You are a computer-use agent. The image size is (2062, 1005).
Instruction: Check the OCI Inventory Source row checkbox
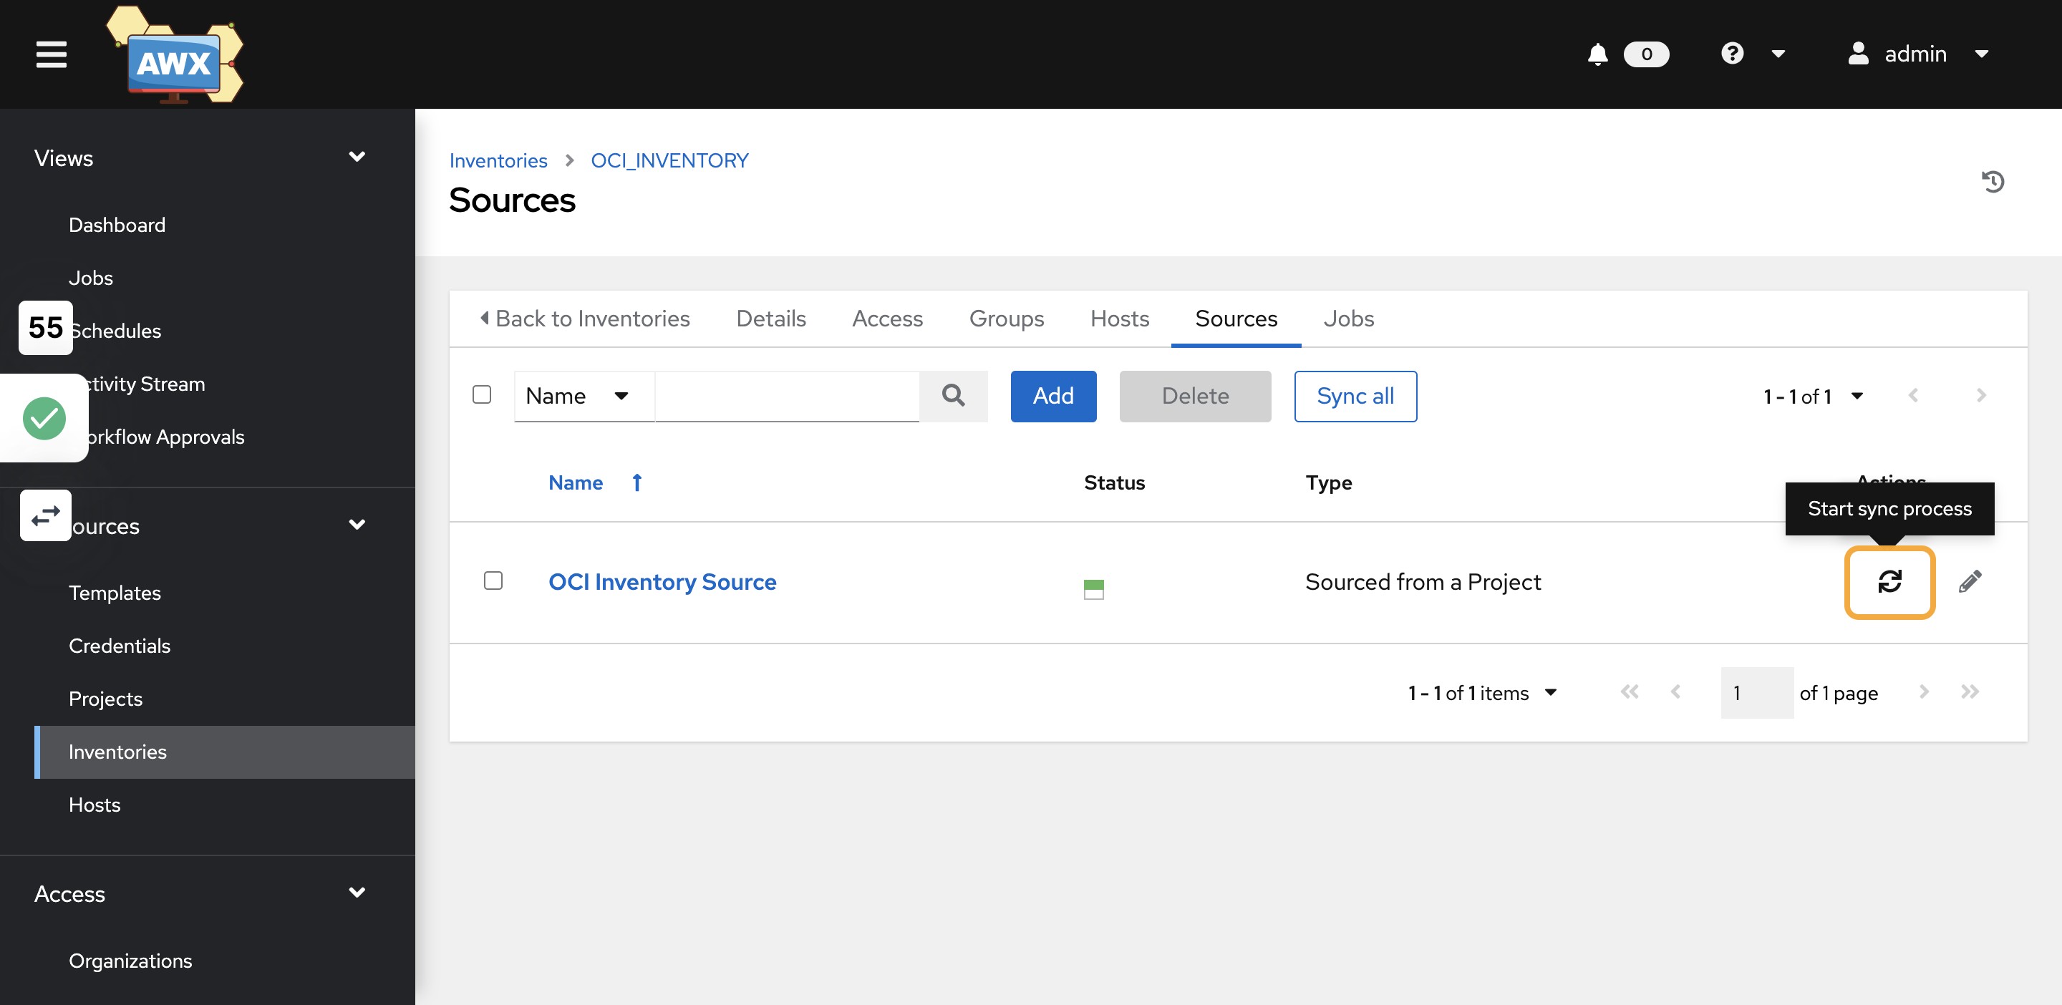click(x=493, y=581)
